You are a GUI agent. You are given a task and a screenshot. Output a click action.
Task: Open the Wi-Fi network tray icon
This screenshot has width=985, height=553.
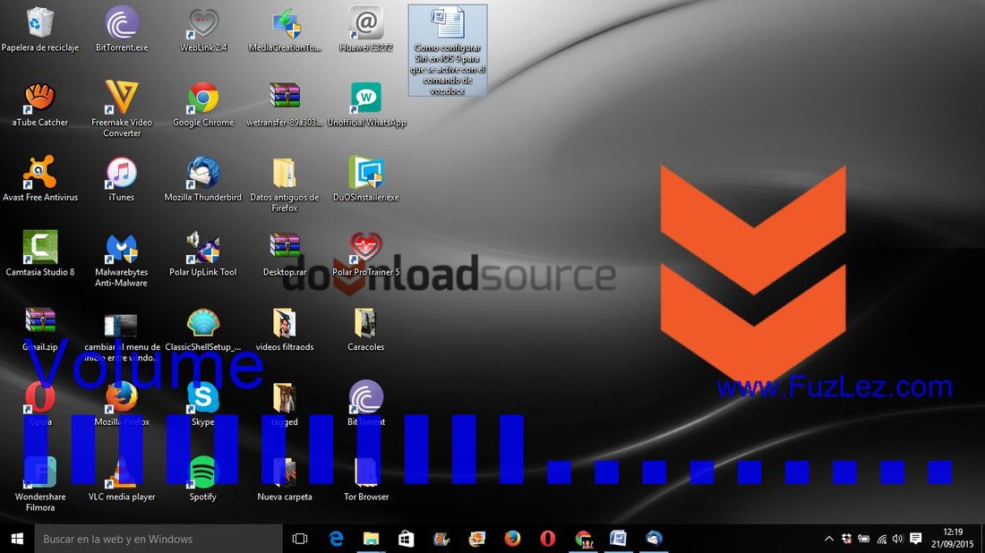tap(881, 540)
